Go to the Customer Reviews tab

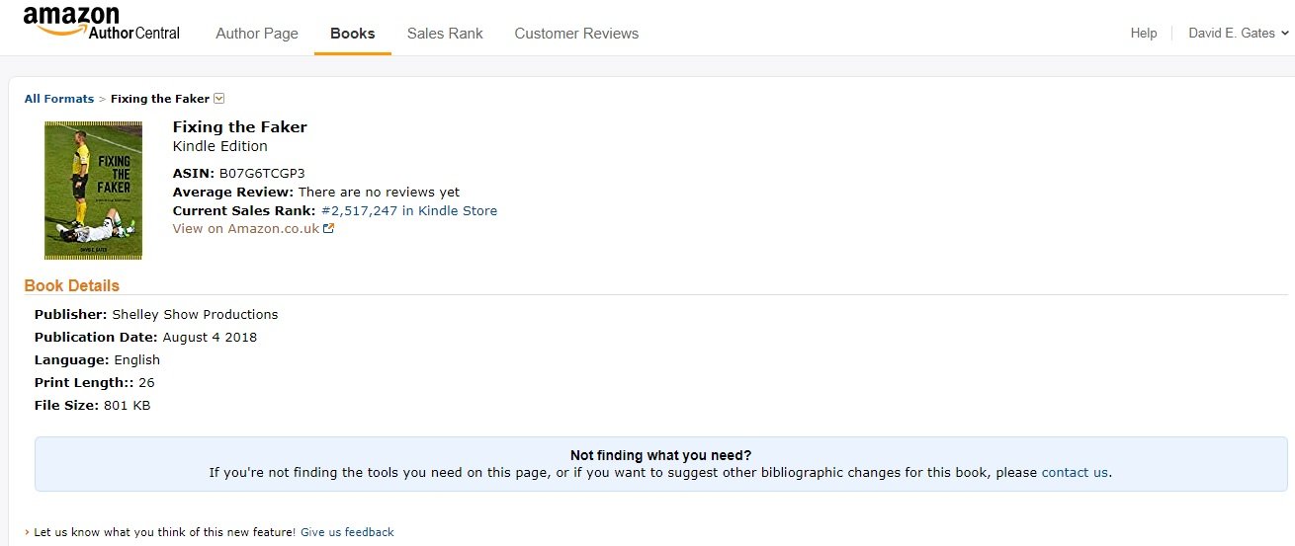(x=576, y=34)
